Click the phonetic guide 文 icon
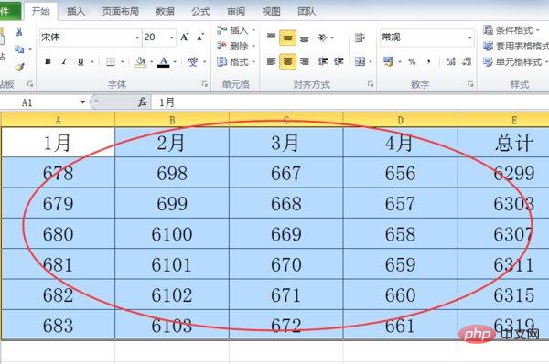The image size is (549, 364). pos(192,62)
